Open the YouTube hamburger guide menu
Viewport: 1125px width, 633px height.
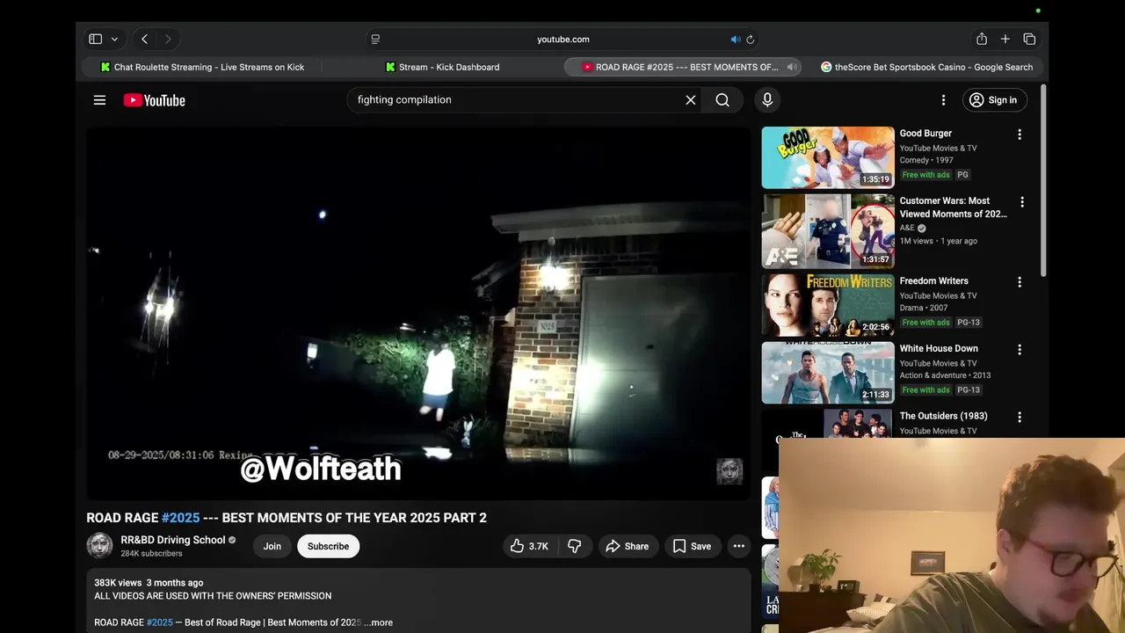tap(99, 100)
